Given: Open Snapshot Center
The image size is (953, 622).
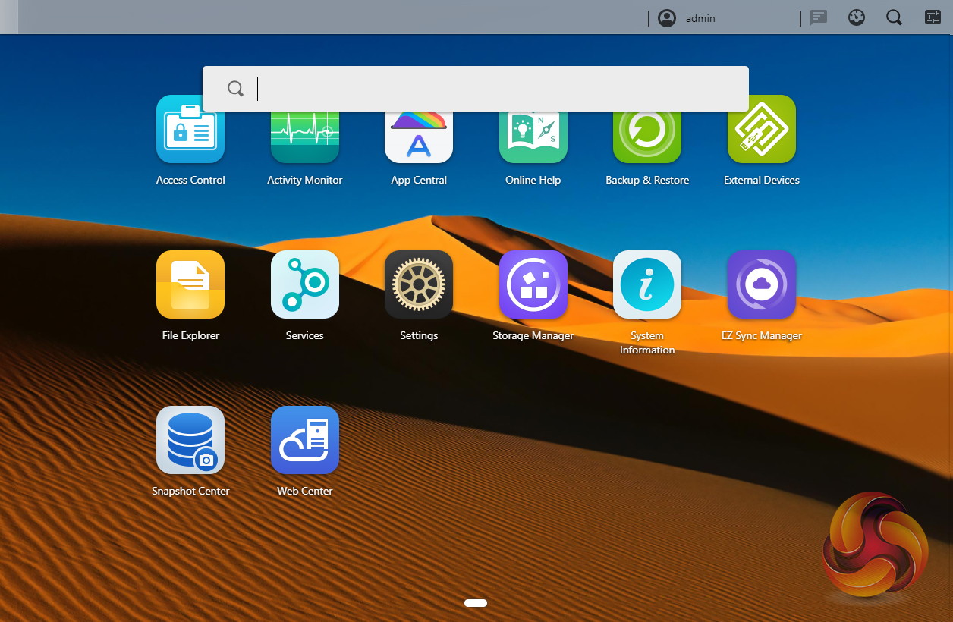Looking at the screenshot, I should pyautogui.click(x=190, y=440).
